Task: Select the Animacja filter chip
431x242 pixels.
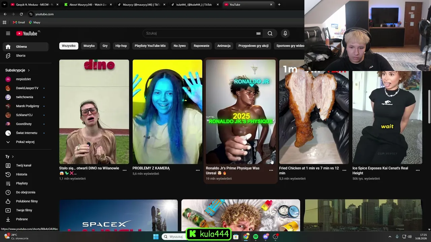Action: tap(224, 46)
